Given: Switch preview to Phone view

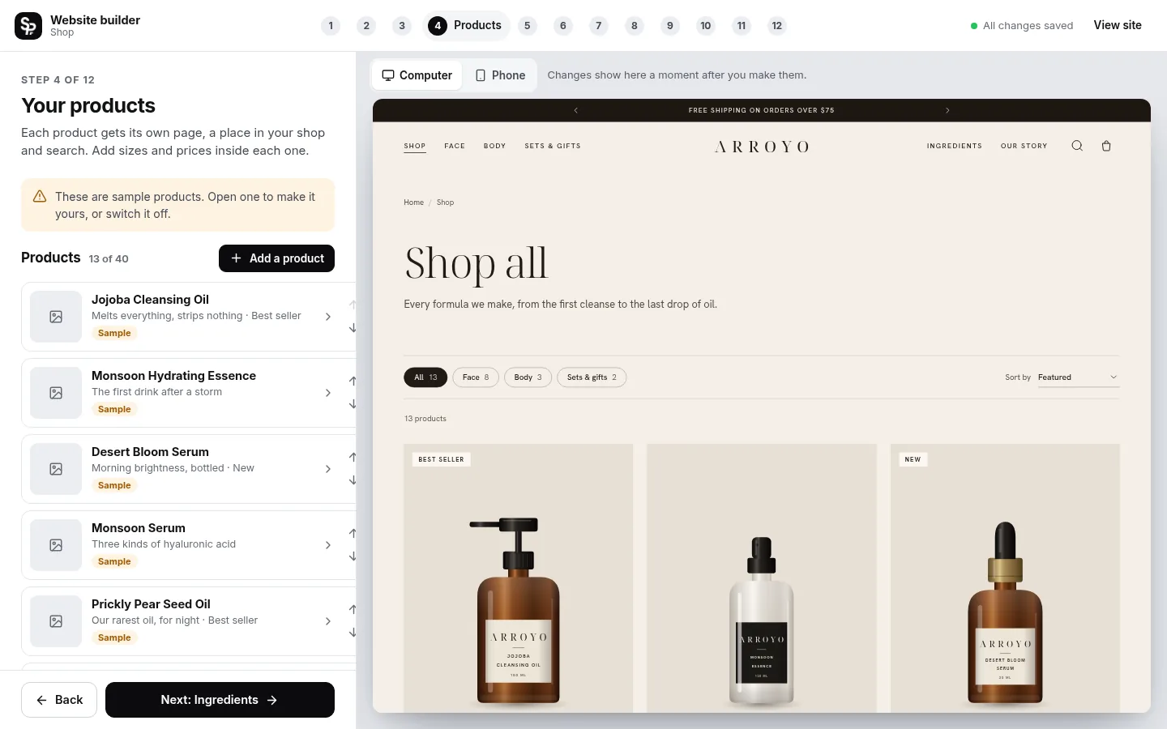Looking at the screenshot, I should [500, 75].
